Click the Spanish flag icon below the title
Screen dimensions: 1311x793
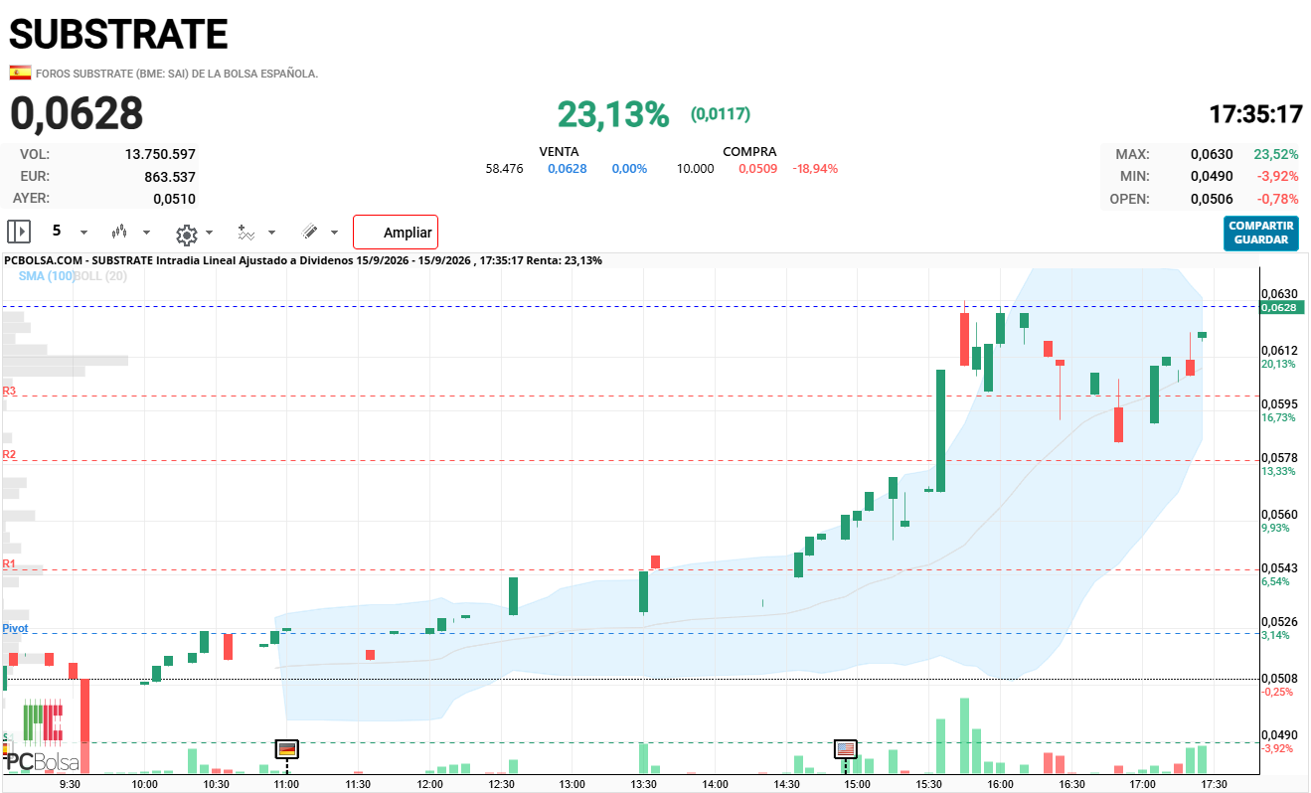(x=19, y=73)
